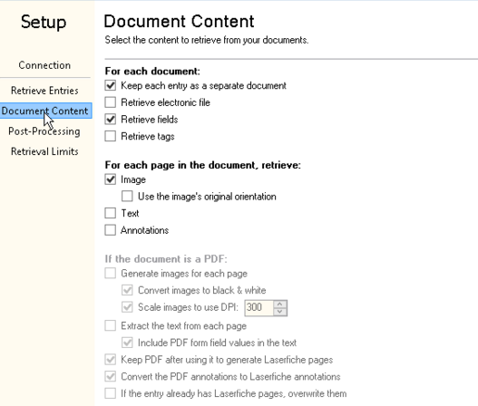The image size is (478, 406).
Task: Switch to Retrieval Limits page
Action: click(x=44, y=151)
